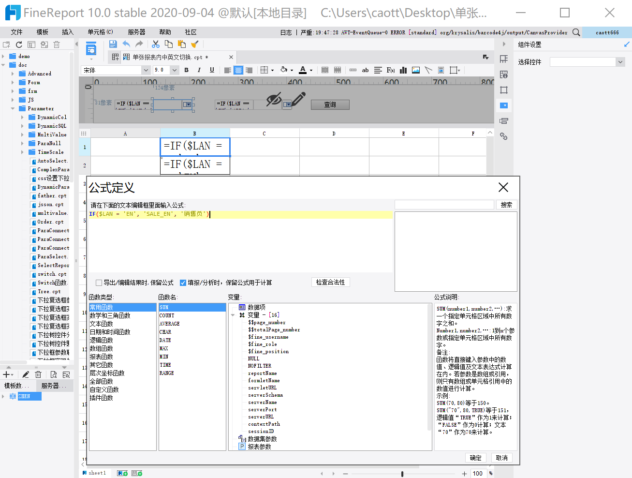
Task: Open the 选择控件 combo box
Action: click(x=587, y=62)
